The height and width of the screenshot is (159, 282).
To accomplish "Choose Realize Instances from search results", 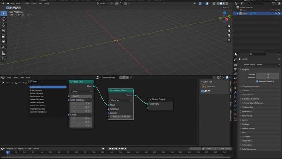I will tap(48, 96).
